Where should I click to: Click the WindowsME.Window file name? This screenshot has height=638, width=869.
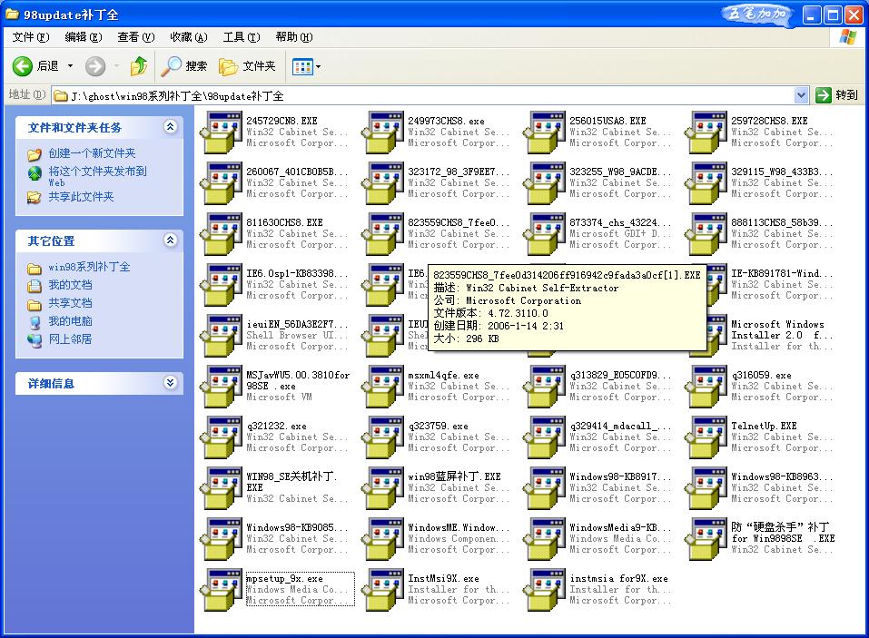(x=459, y=527)
